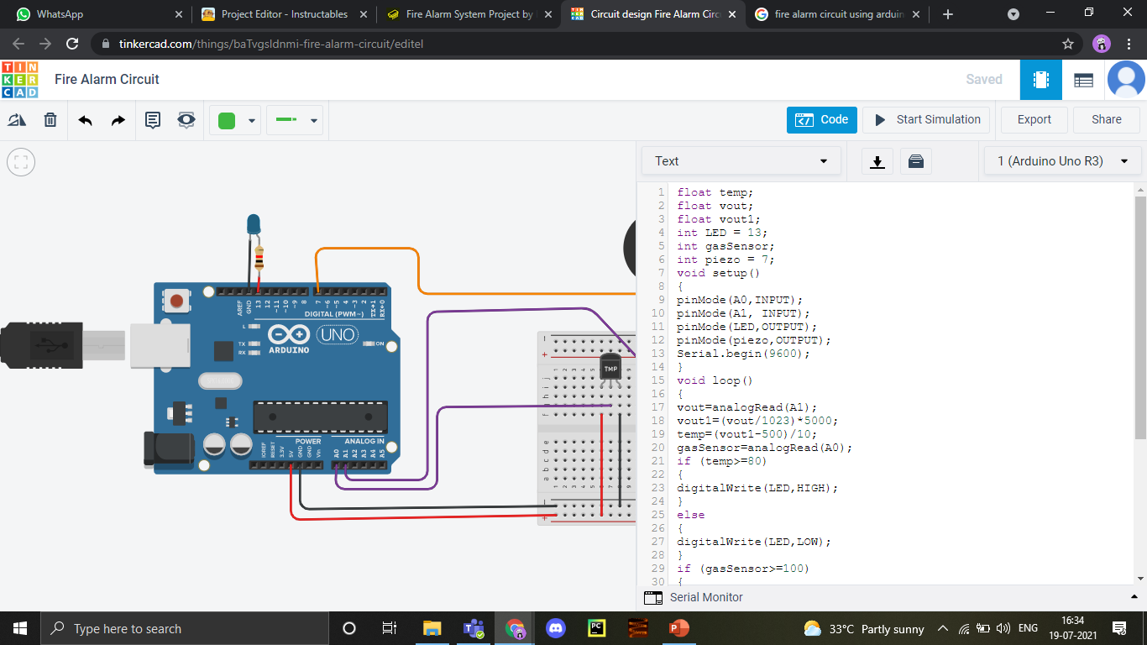Toggle notes visibility eye icon
The height and width of the screenshot is (645, 1147).
click(186, 120)
